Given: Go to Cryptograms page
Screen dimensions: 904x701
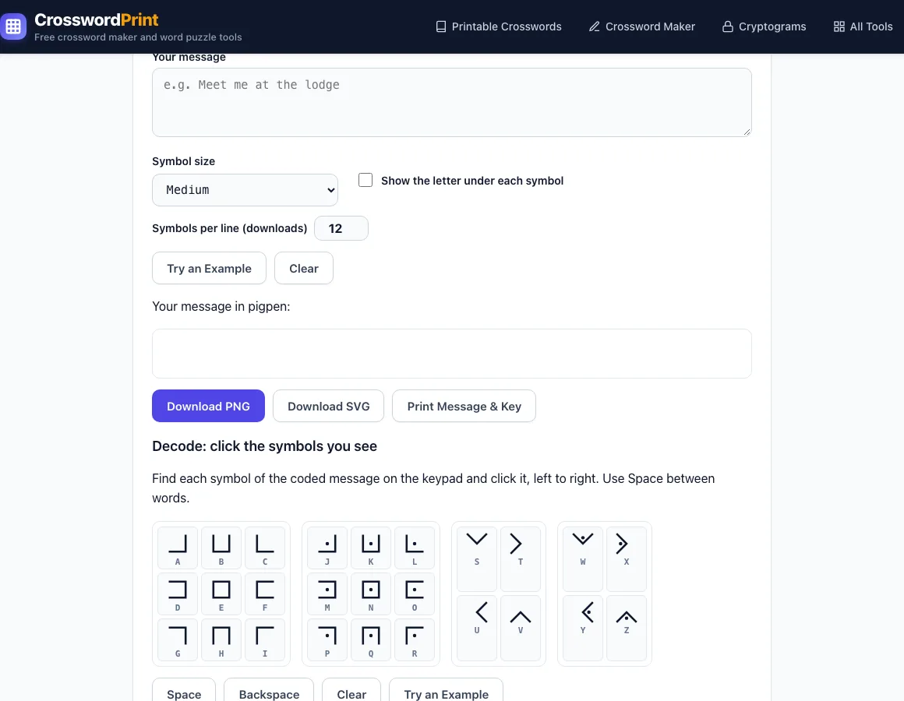Looking at the screenshot, I should [764, 26].
